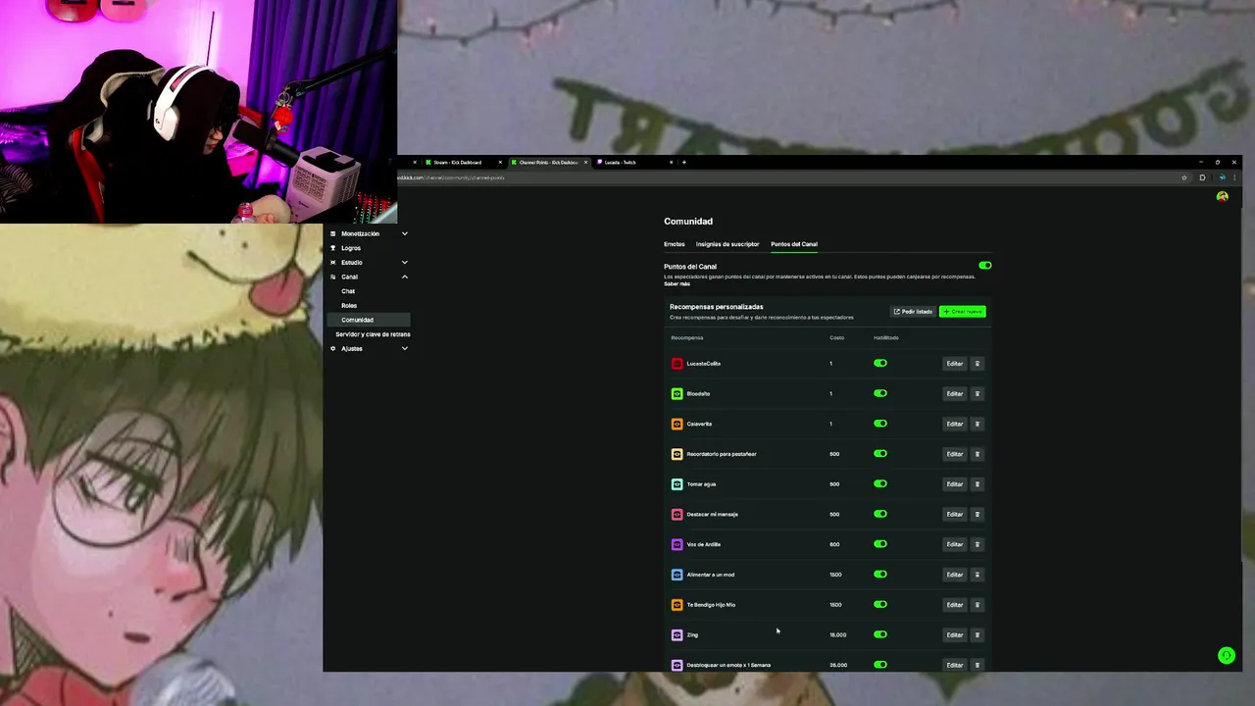The width and height of the screenshot is (1255, 706).
Task: Disable the LucastaColita reward toggle
Action: tap(880, 364)
